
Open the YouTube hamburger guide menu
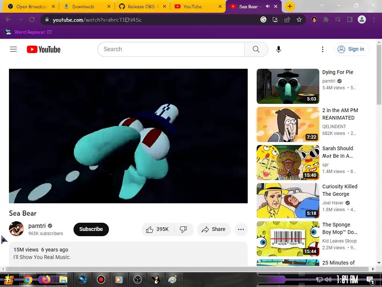(13, 49)
